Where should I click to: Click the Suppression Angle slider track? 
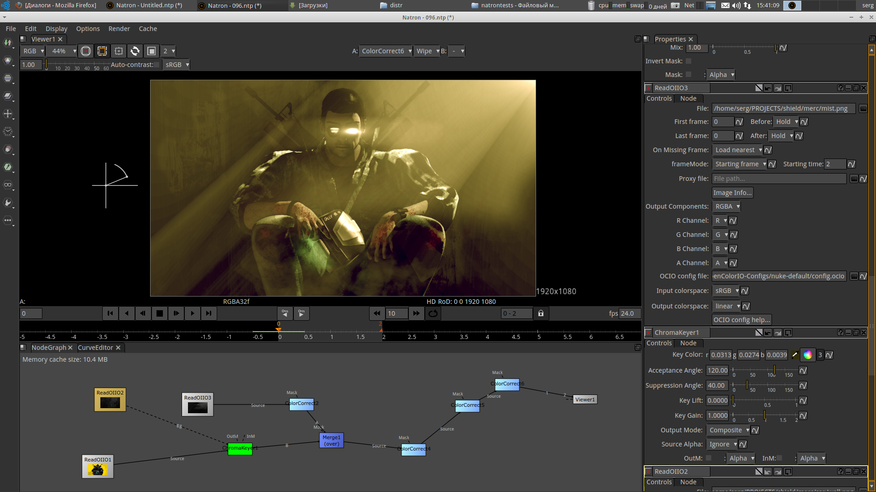pyautogui.click(x=765, y=385)
